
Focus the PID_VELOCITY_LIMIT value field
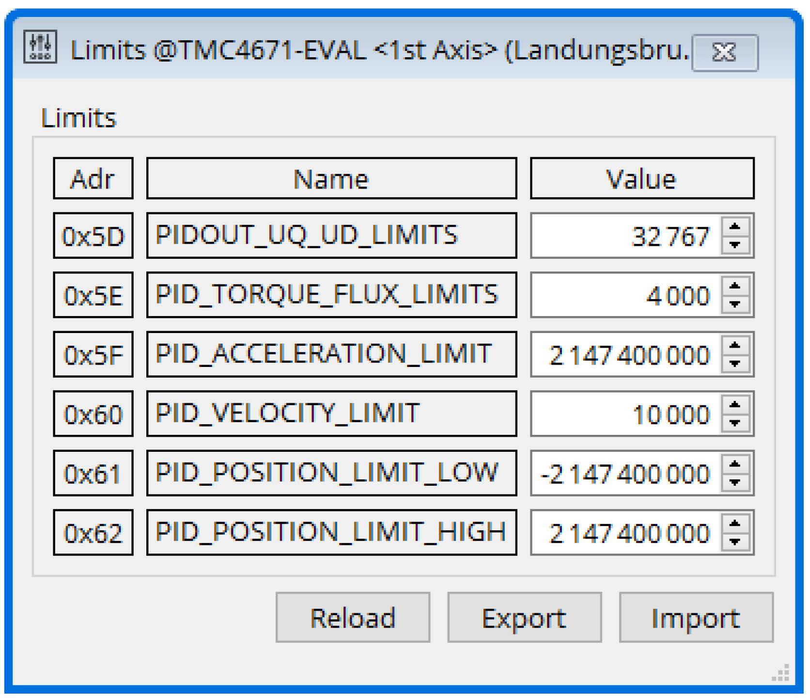point(625,414)
